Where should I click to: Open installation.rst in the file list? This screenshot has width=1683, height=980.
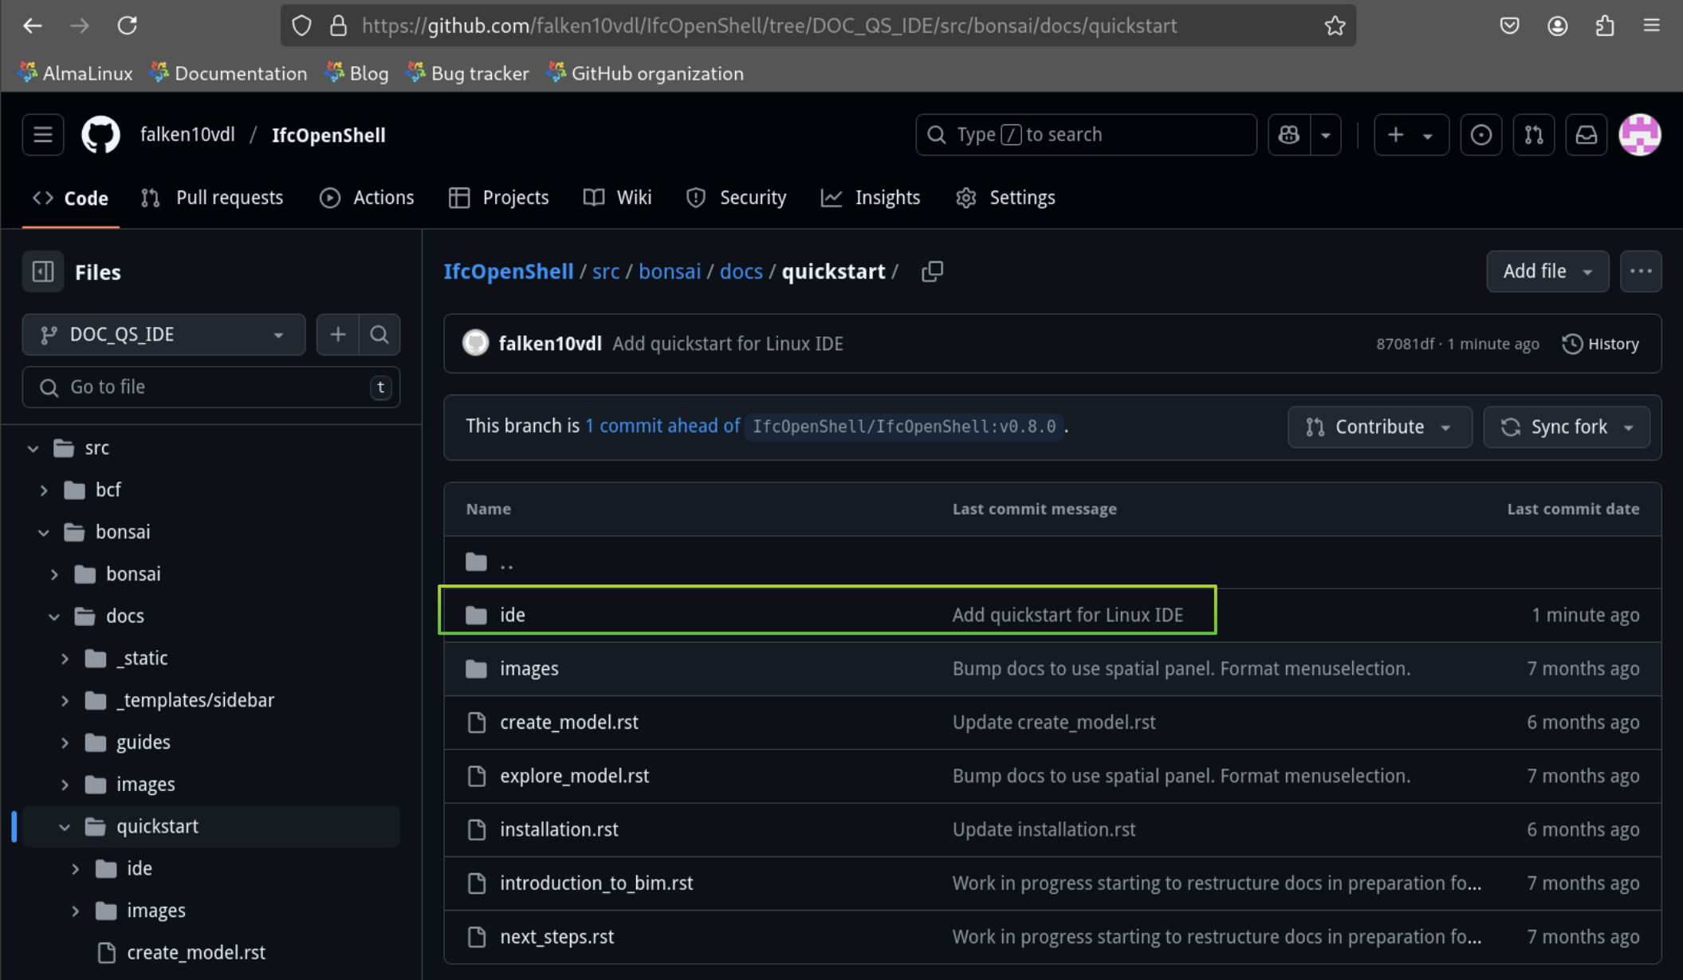coord(559,829)
